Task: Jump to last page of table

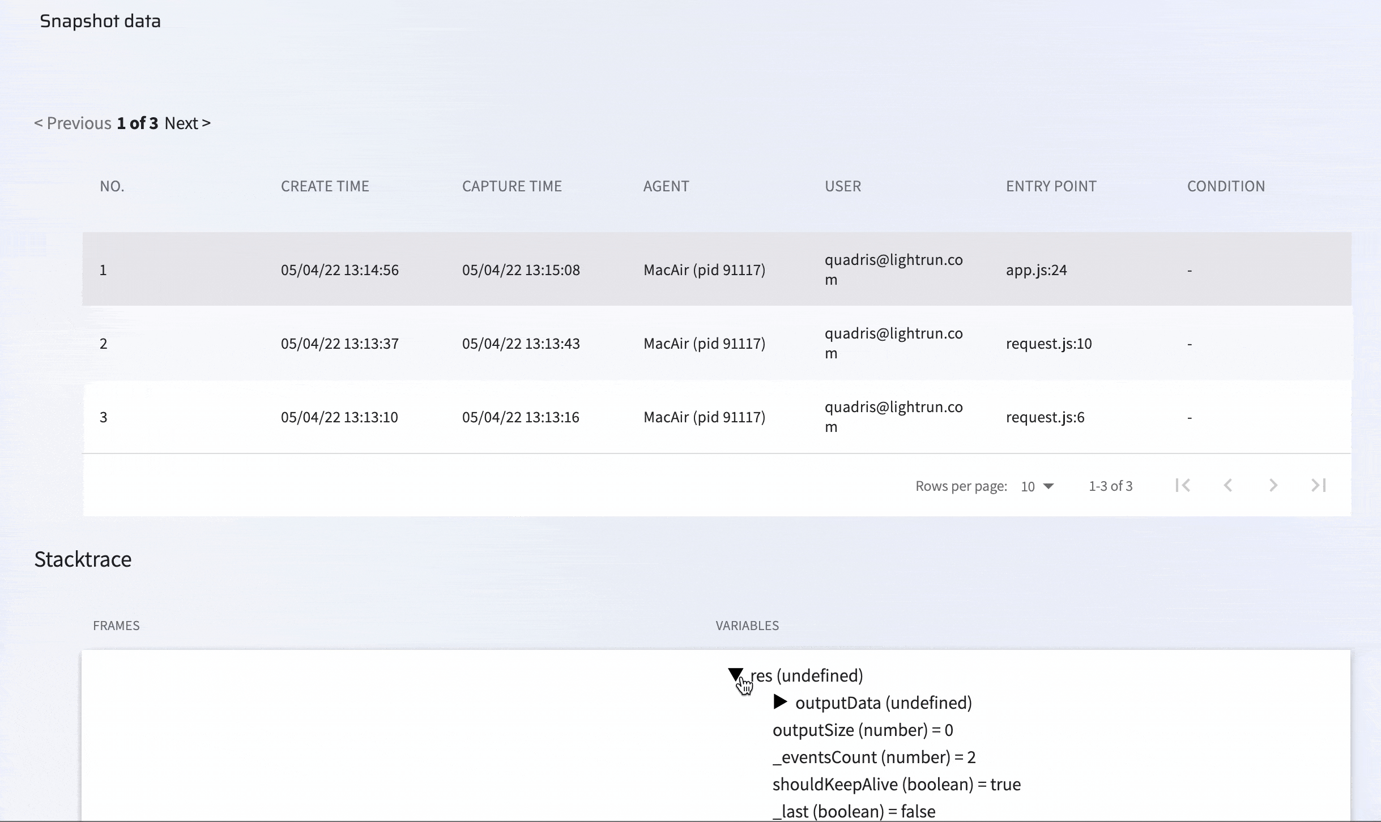Action: tap(1319, 485)
